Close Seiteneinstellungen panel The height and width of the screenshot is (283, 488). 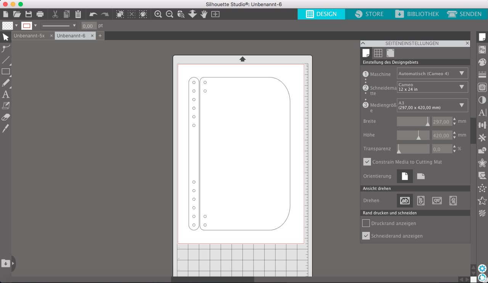pos(467,43)
